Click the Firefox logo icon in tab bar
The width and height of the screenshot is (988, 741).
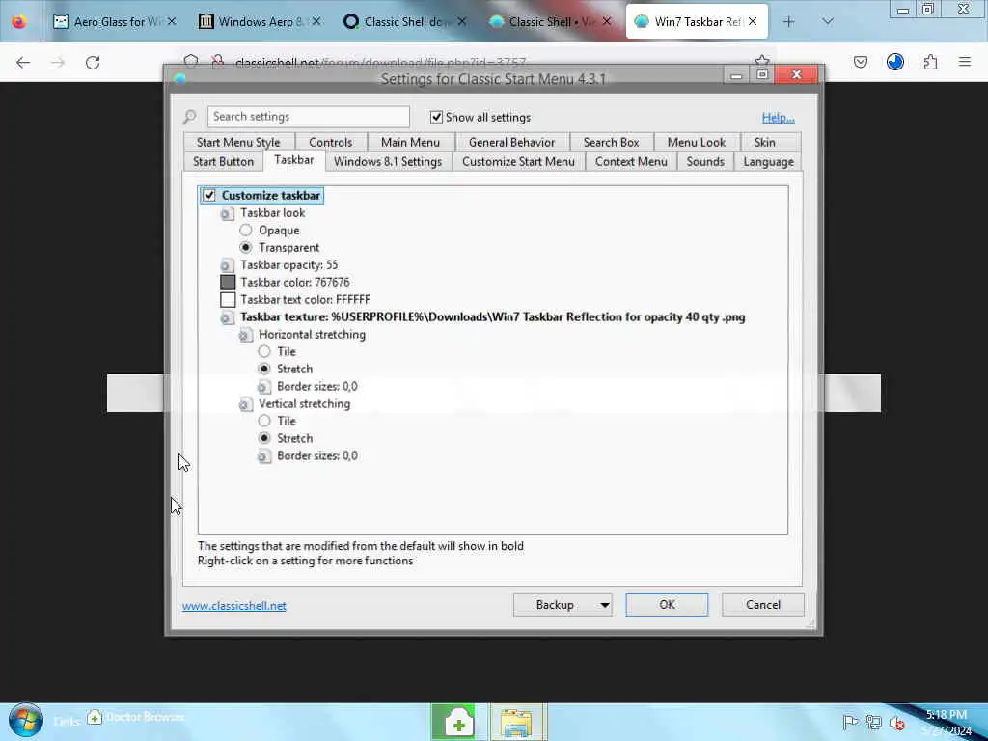19,21
